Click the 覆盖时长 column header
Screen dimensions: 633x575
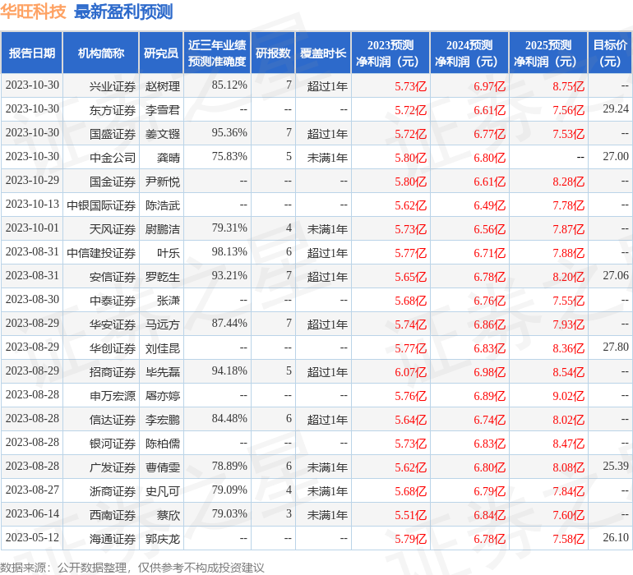[x=323, y=53]
